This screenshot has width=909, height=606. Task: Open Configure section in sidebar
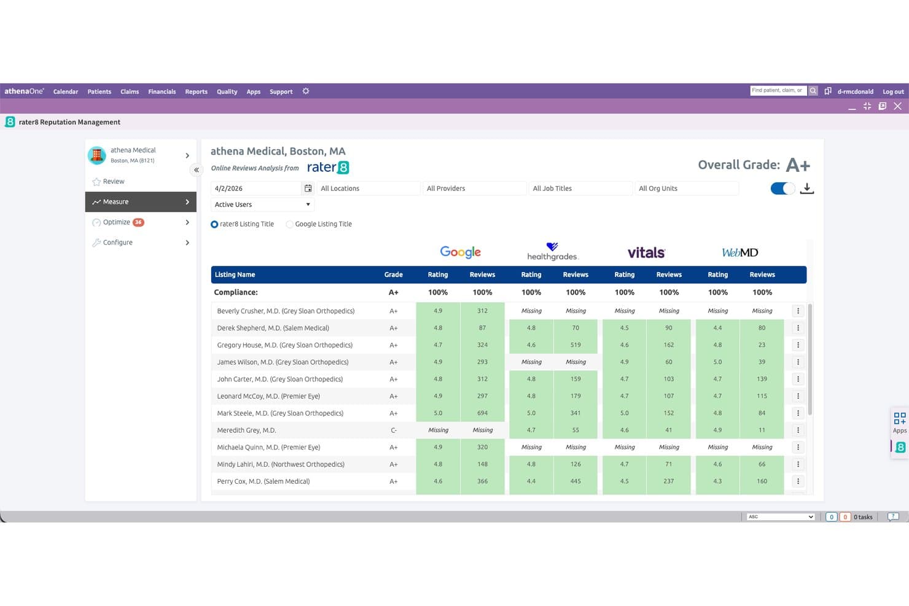click(141, 243)
